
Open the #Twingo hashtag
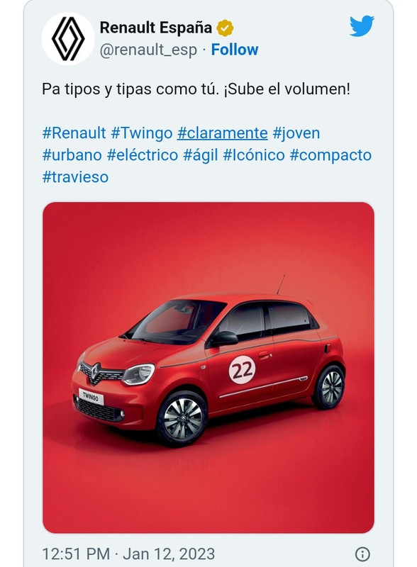(x=142, y=133)
